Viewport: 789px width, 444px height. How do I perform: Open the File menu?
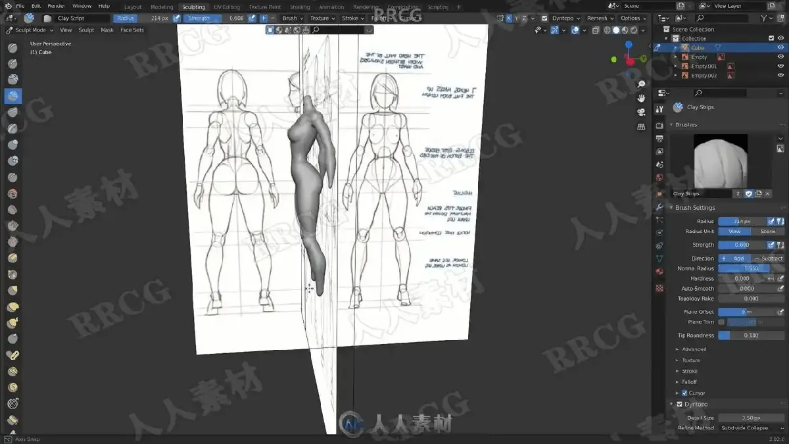(x=20, y=6)
